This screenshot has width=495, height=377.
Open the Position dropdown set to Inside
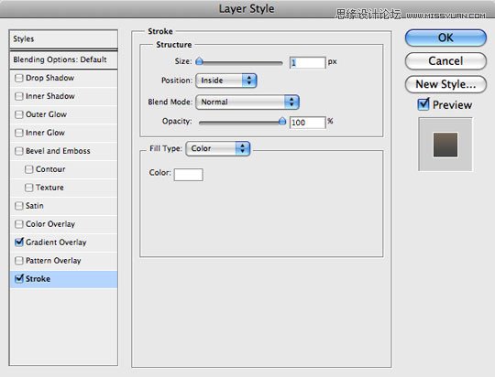click(x=226, y=81)
